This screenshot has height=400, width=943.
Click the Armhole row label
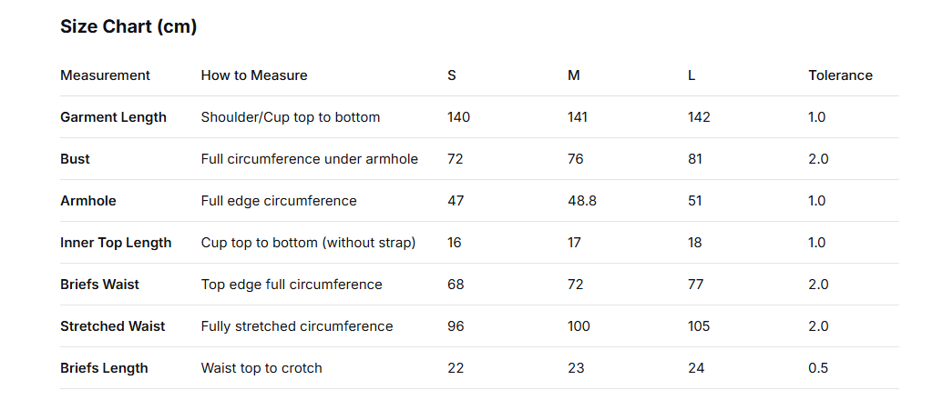pyautogui.click(x=87, y=201)
